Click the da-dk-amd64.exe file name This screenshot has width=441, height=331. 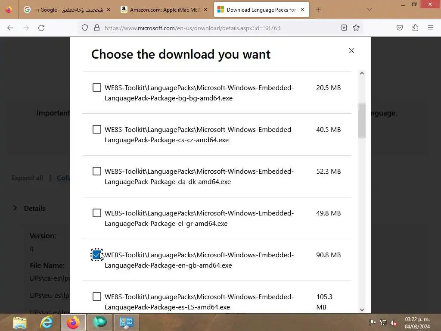(199, 176)
